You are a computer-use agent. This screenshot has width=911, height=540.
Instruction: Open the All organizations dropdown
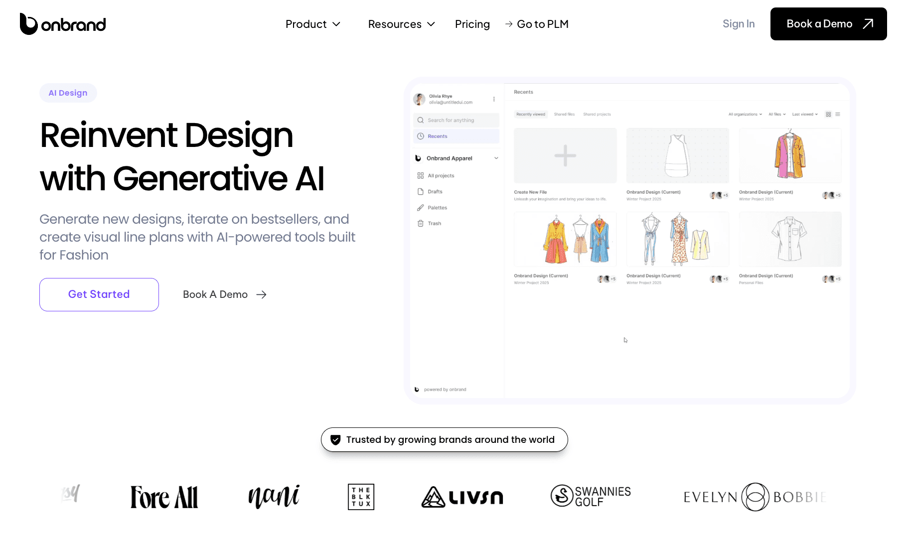point(745,114)
